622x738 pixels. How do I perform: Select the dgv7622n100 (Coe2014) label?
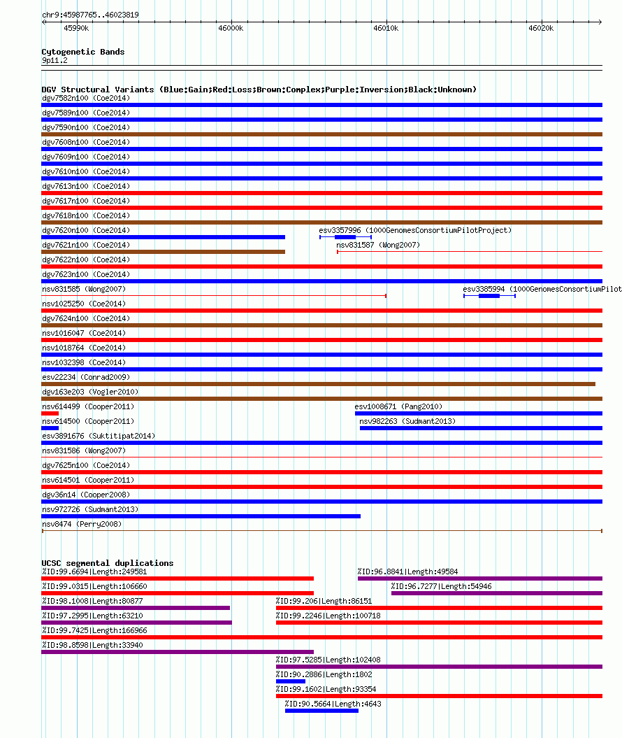click(x=86, y=260)
